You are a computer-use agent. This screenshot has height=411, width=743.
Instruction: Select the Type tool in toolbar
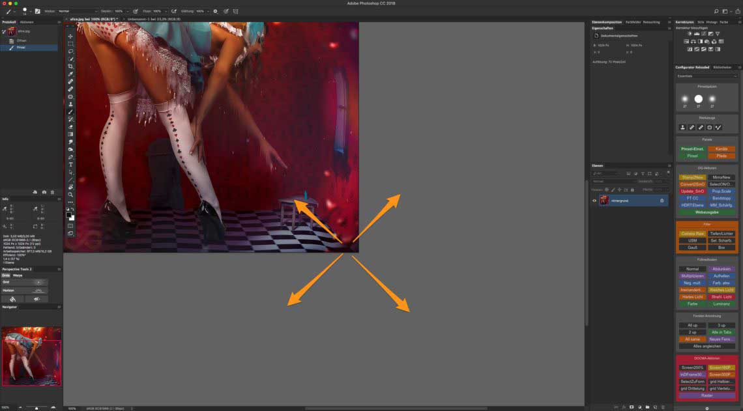click(70, 164)
